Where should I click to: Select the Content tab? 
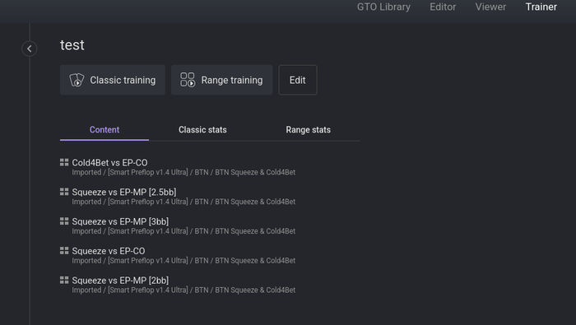105,130
